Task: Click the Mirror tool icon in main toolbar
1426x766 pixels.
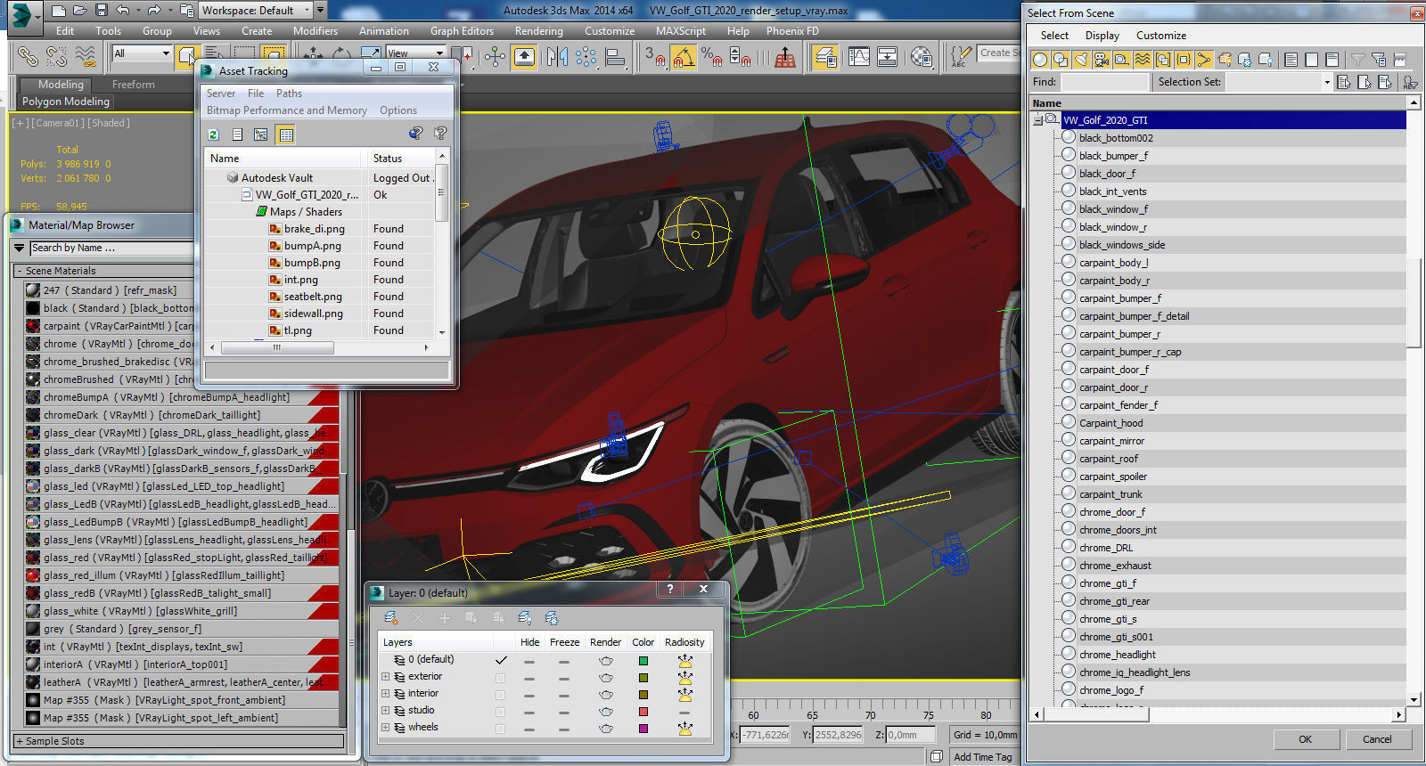Action: click(x=558, y=57)
